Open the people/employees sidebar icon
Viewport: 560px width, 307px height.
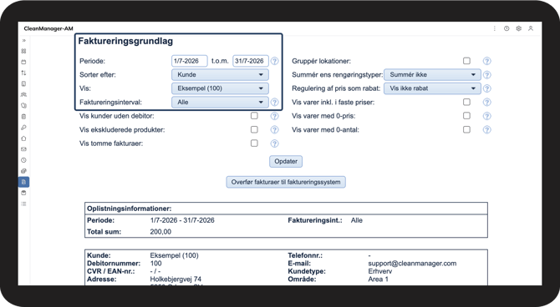(x=24, y=94)
